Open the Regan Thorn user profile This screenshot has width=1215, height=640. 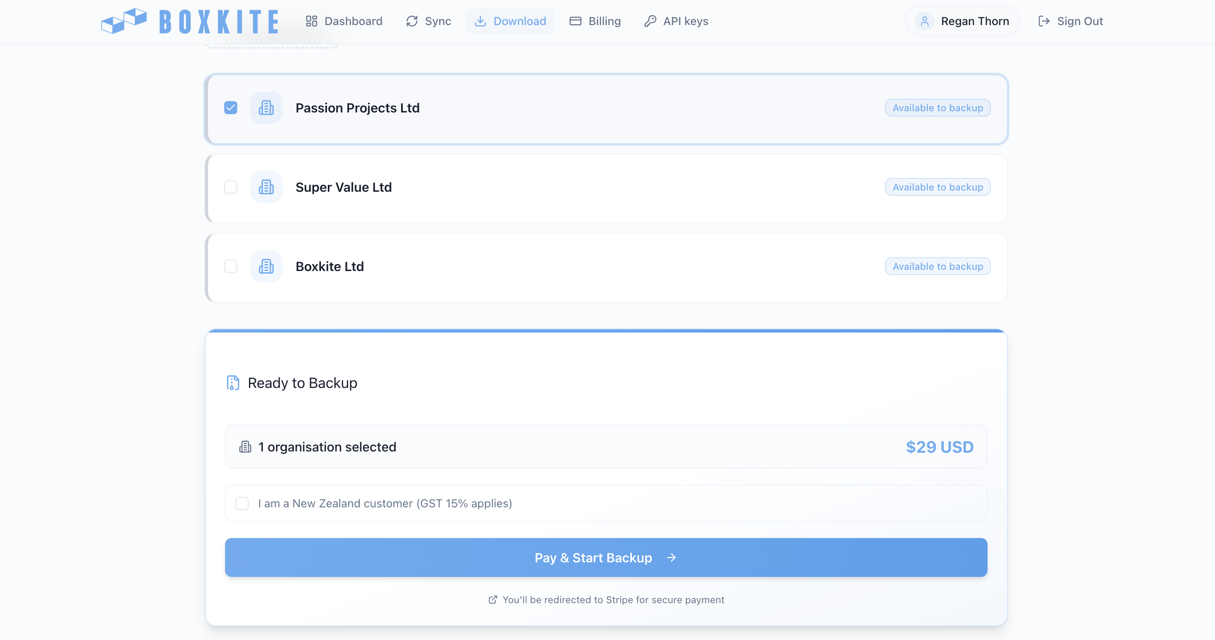[x=962, y=21]
